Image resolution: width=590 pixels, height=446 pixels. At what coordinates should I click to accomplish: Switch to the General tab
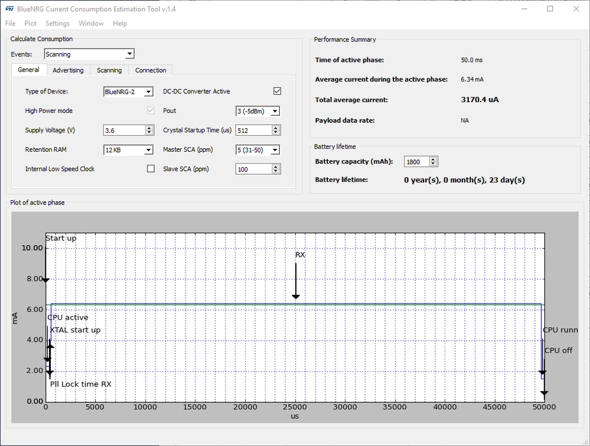click(x=28, y=70)
